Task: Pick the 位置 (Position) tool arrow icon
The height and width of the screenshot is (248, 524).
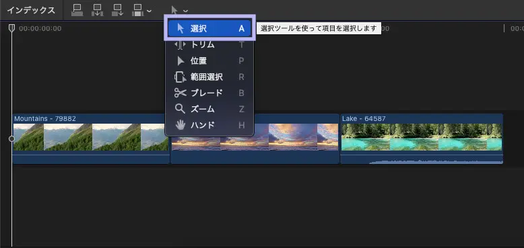Action: coord(181,60)
